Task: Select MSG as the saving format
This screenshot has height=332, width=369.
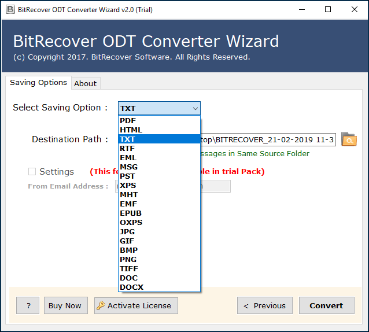Action: [x=159, y=167]
